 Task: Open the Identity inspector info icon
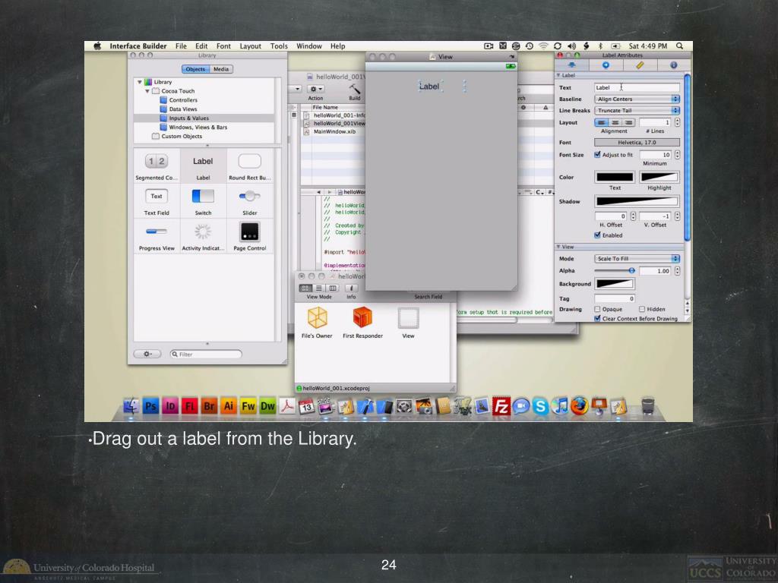(x=673, y=65)
